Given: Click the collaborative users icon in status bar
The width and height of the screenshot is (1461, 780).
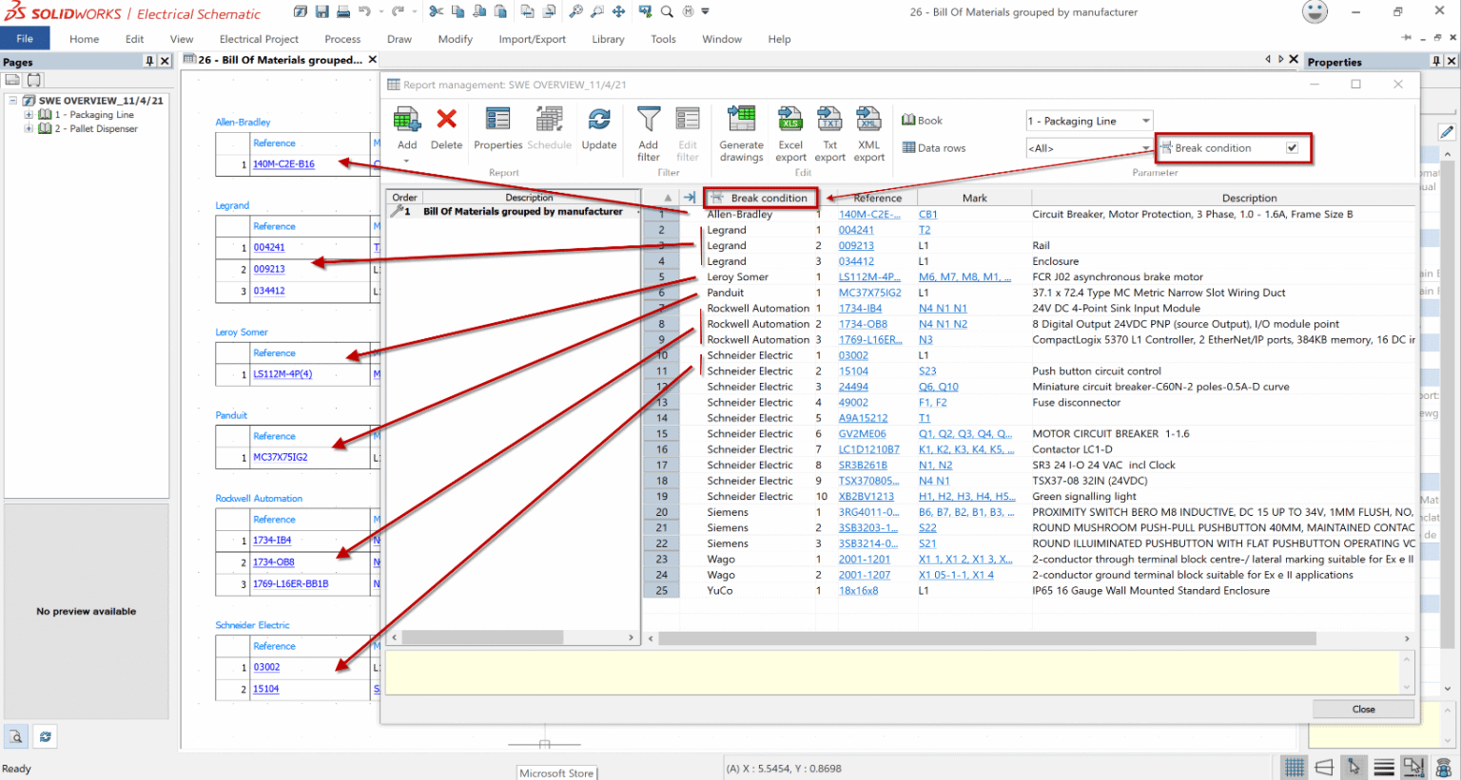Looking at the screenshot, I should [x=1444, y=767].
